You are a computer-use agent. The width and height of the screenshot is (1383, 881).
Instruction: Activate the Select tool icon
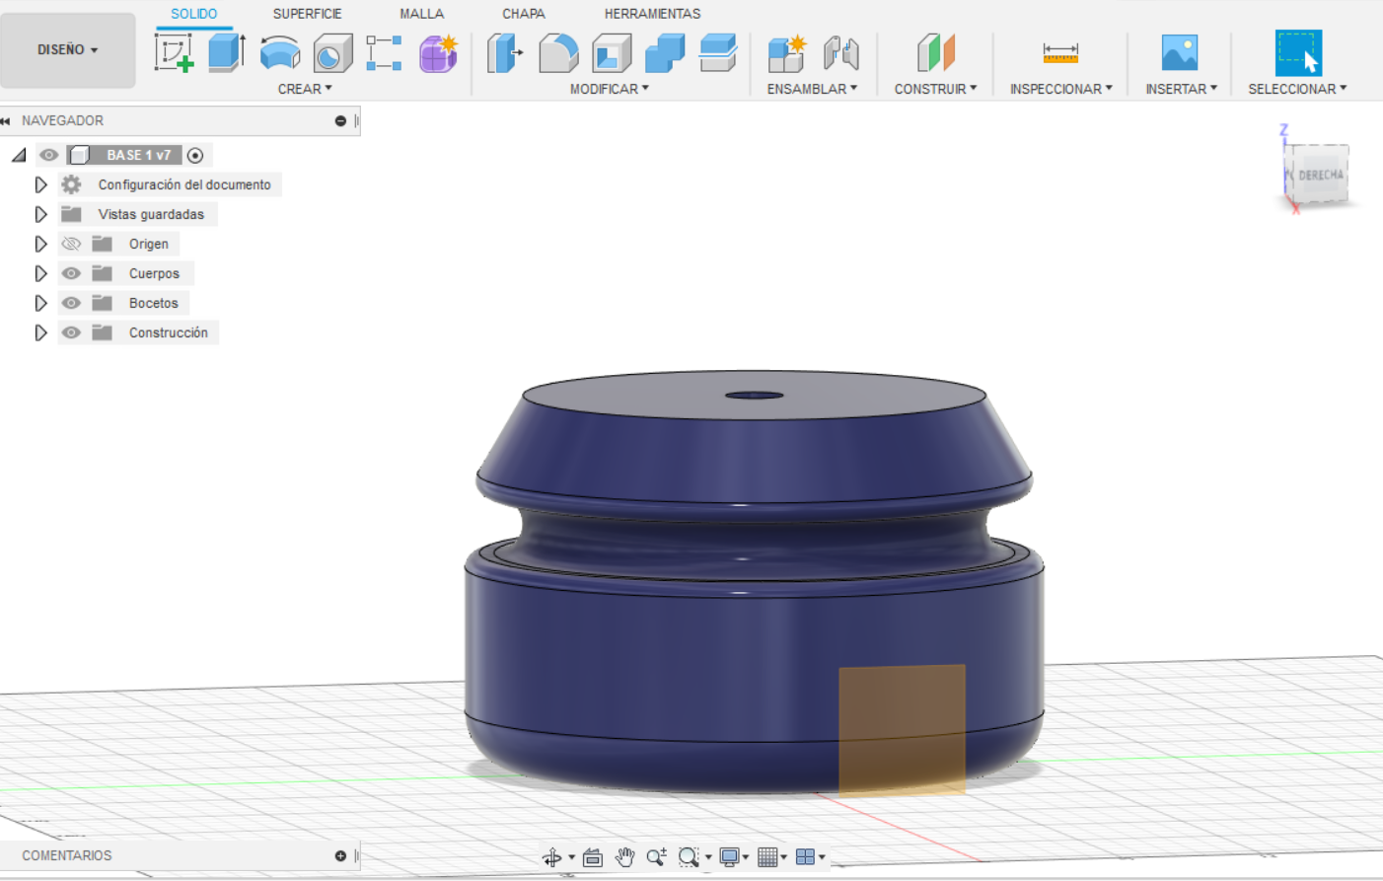click(x=1298, y=53)
